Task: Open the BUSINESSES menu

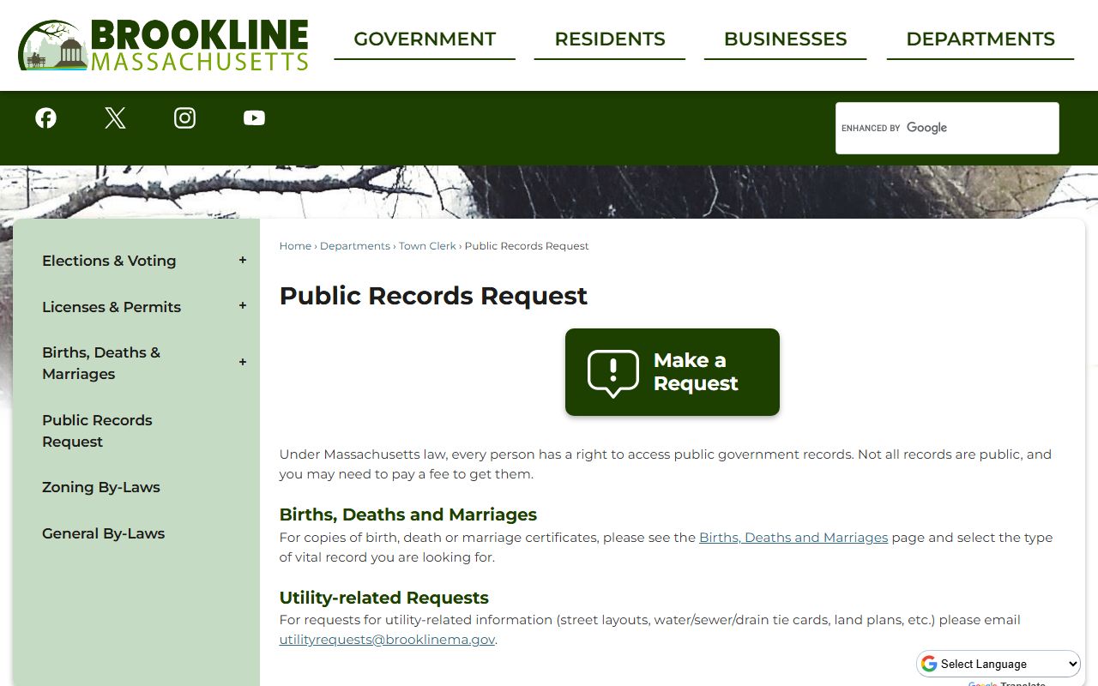Action: coord(786,39)
